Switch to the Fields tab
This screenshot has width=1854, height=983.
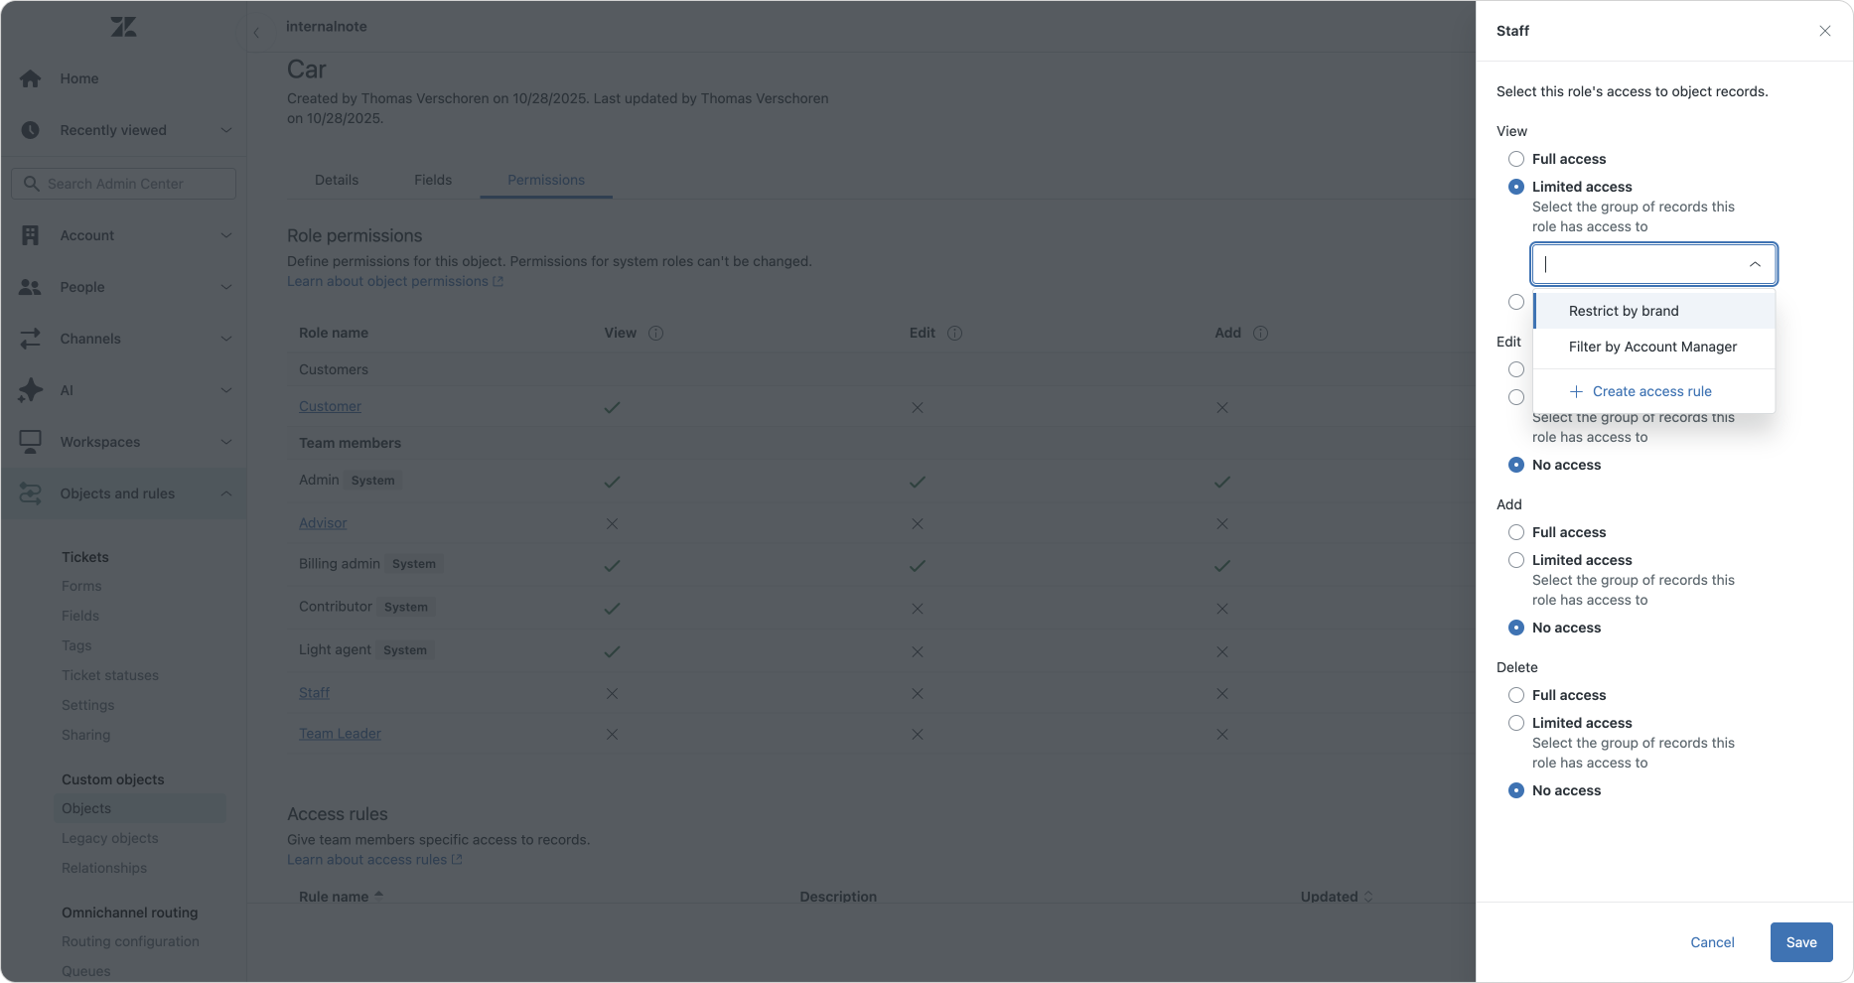click(x=433, y=180)
